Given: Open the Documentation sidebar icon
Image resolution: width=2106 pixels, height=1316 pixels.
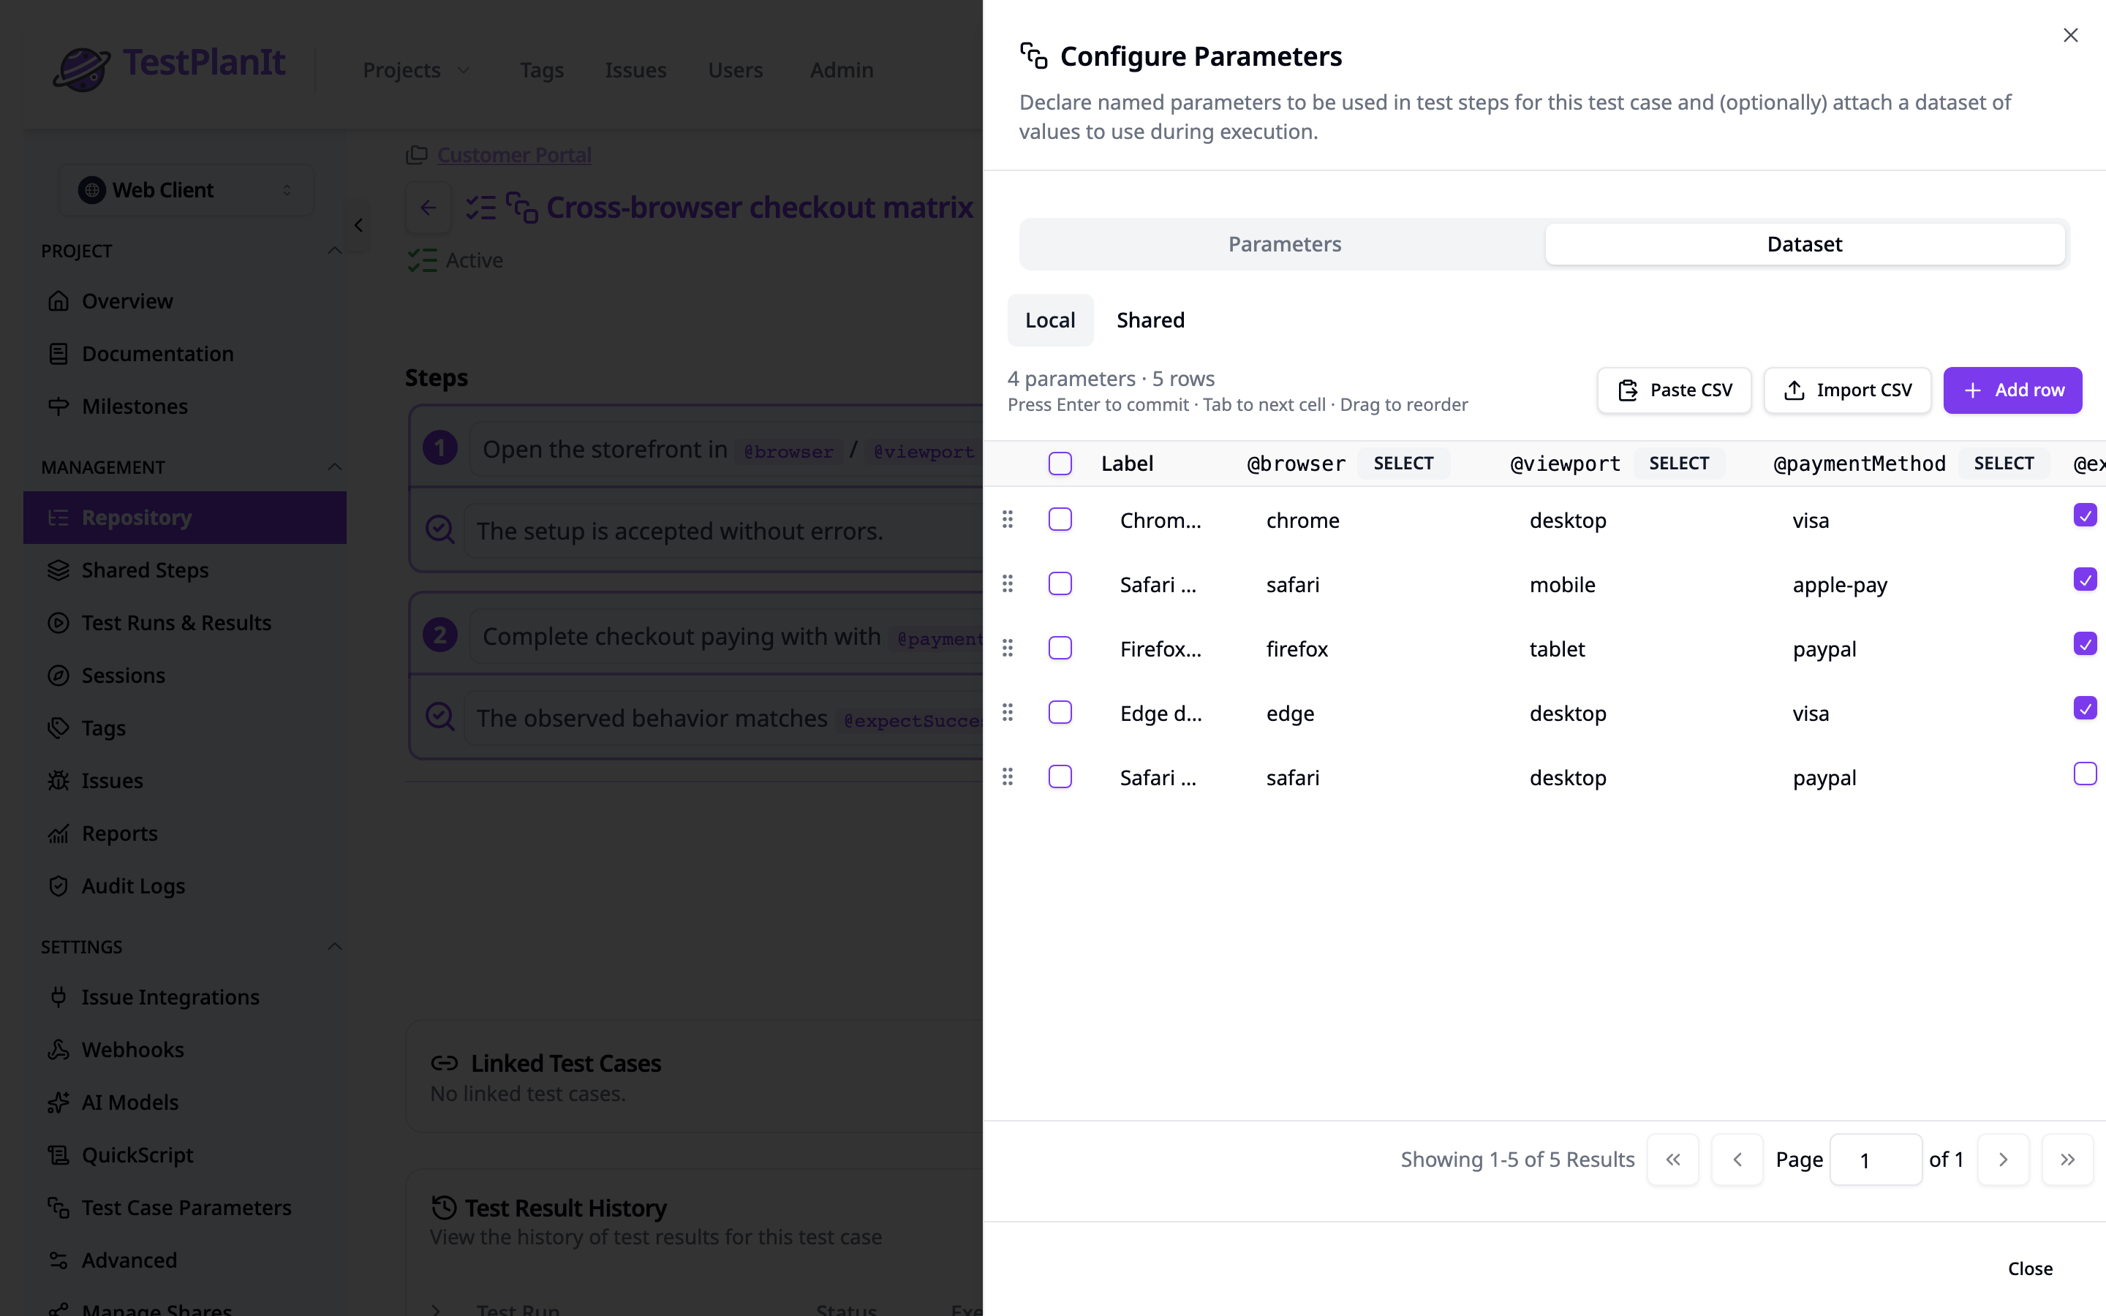Looking at the screenshot, I should point(58,353).
